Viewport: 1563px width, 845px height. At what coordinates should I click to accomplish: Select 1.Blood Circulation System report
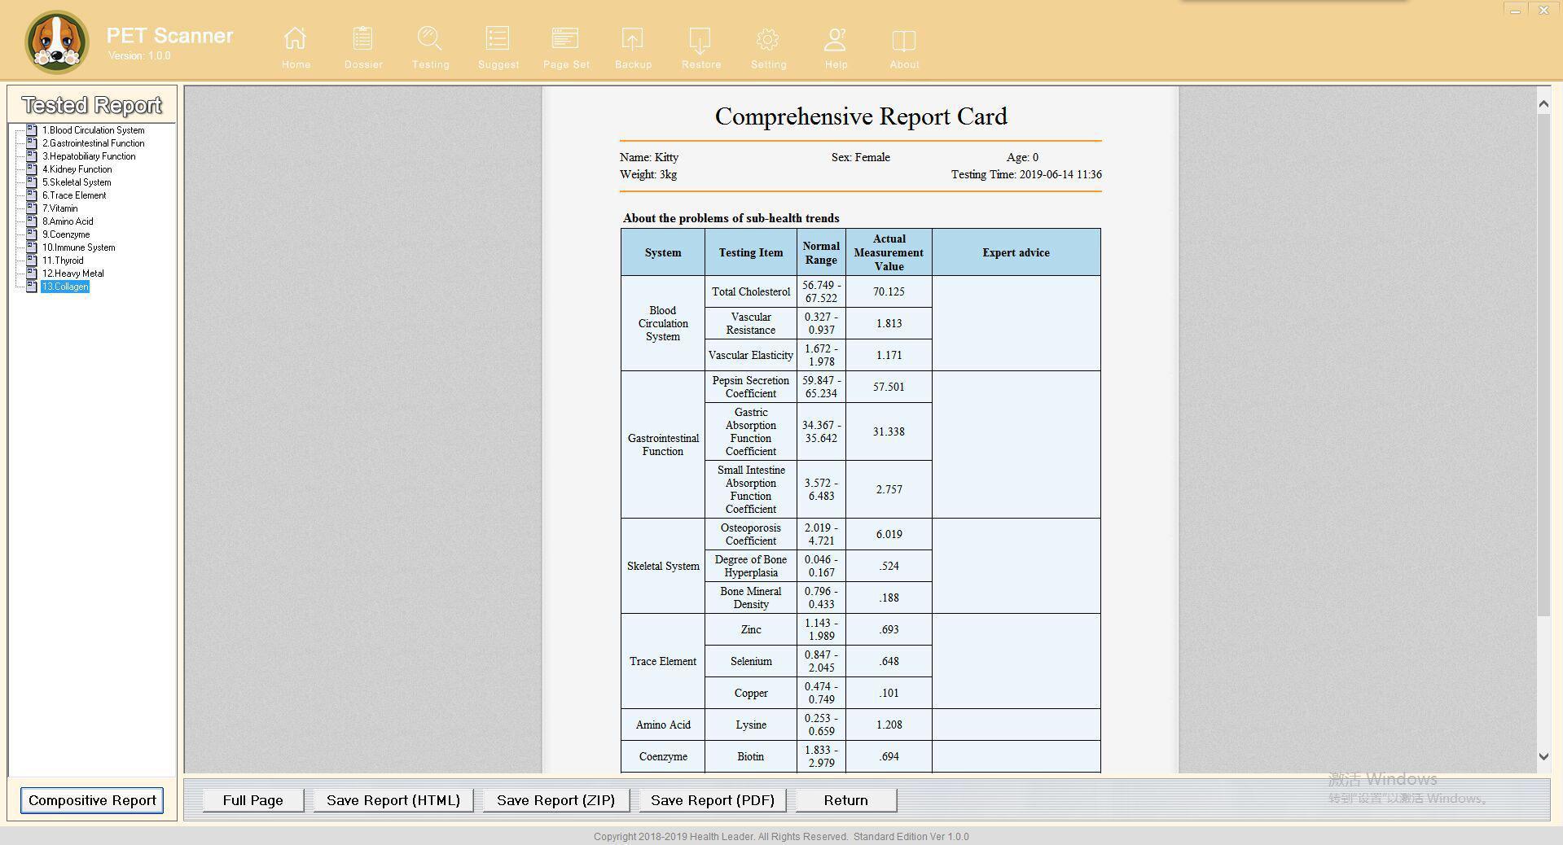[x=93, y=130]
